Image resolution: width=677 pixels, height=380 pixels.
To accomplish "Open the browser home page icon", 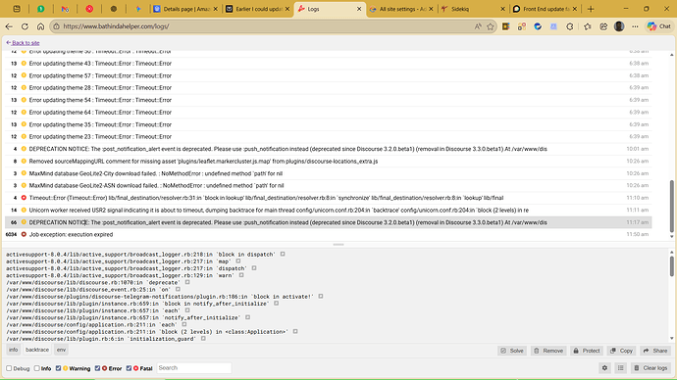I will 40,26.
